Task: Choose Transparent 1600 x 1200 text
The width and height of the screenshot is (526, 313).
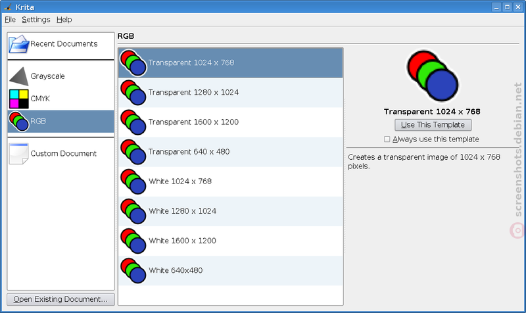Action: pyautogui.click(x=193, y=122)
